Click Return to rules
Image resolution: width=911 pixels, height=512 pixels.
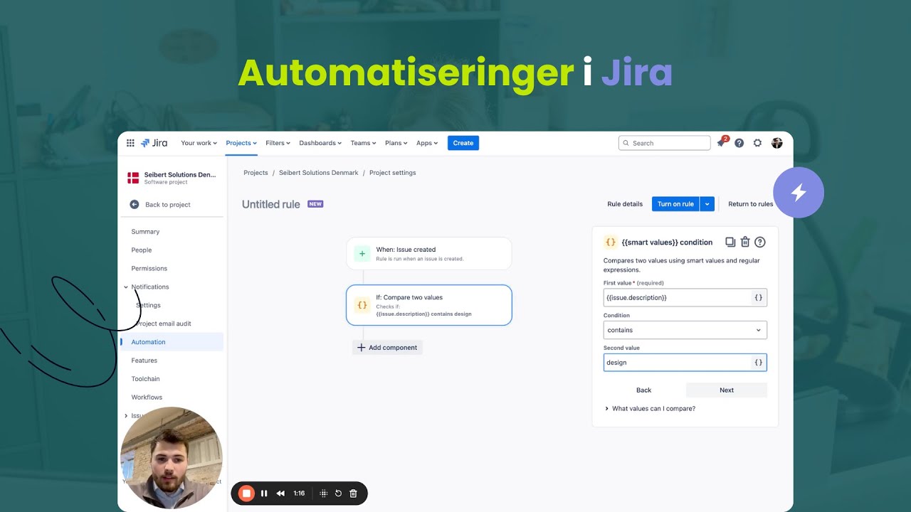[x=750, y=204]
